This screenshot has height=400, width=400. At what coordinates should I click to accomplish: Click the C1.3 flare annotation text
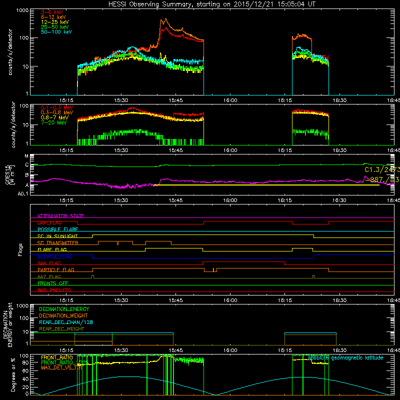pos(382,169)
